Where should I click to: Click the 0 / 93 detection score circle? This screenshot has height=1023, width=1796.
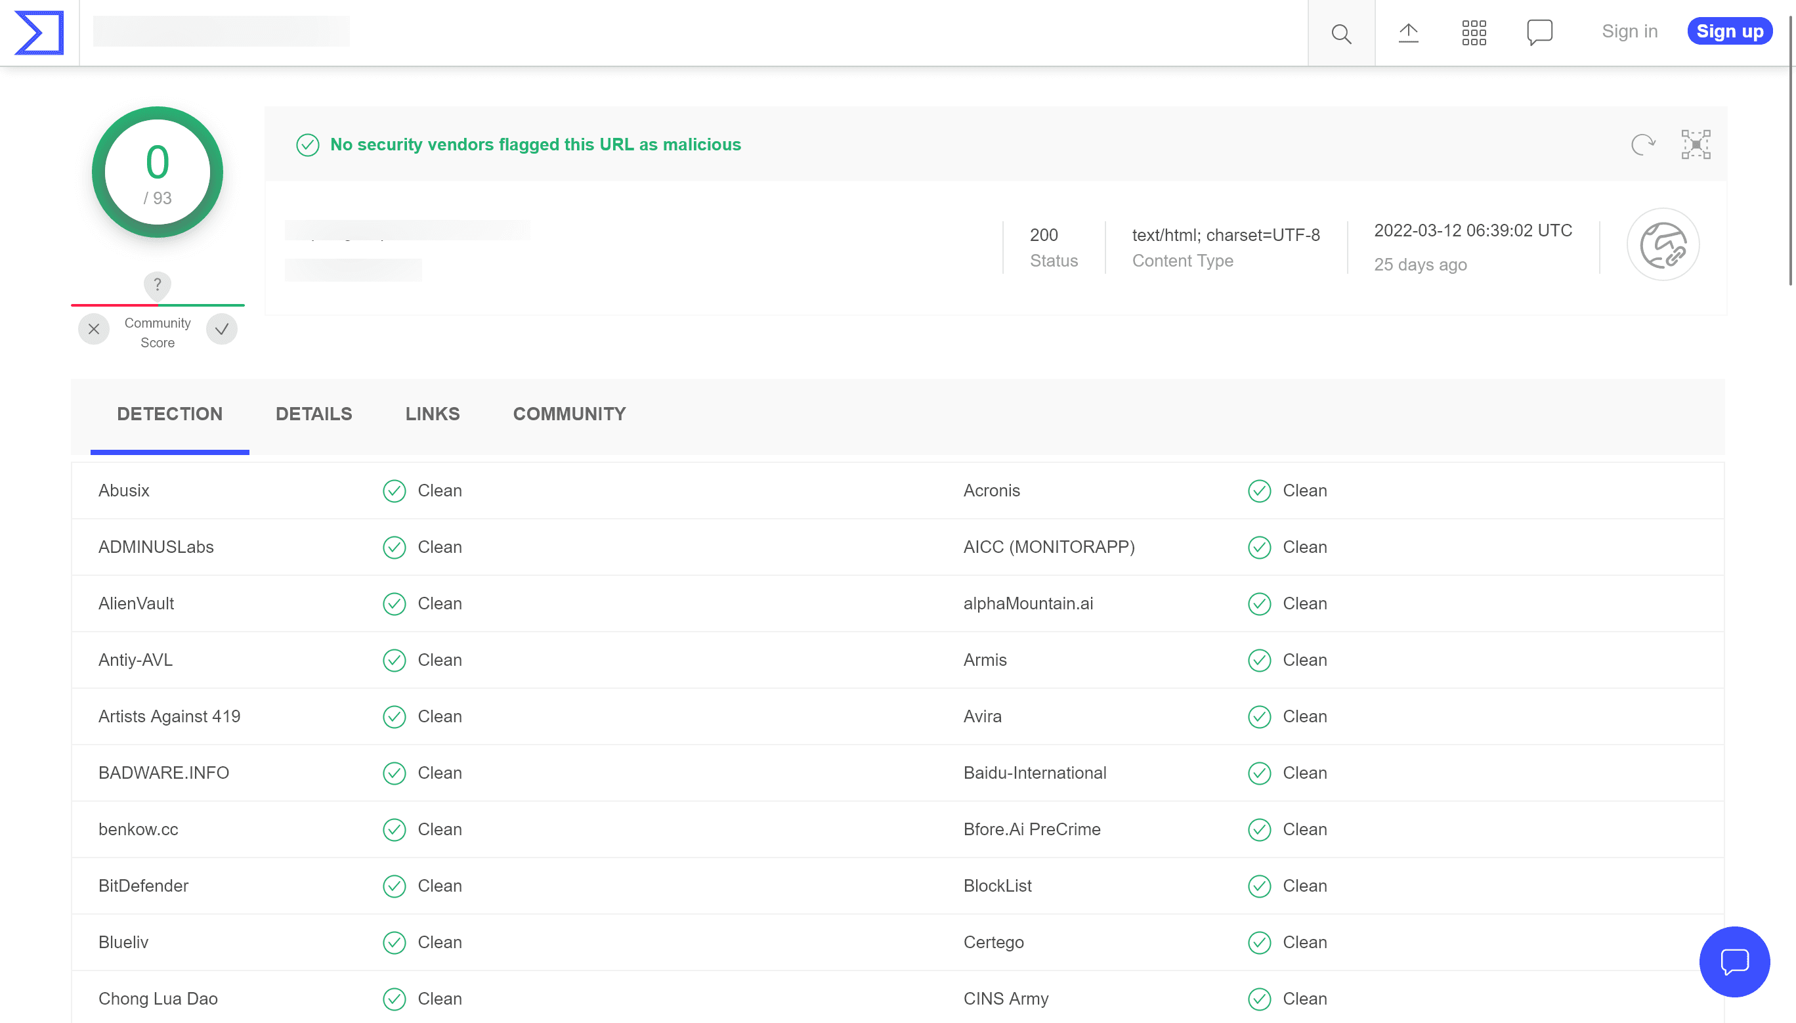coord(158,172)
